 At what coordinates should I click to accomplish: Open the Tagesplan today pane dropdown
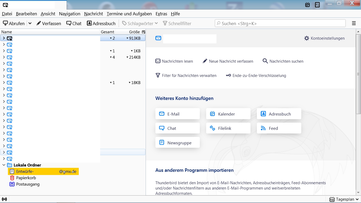click(344, 199)
